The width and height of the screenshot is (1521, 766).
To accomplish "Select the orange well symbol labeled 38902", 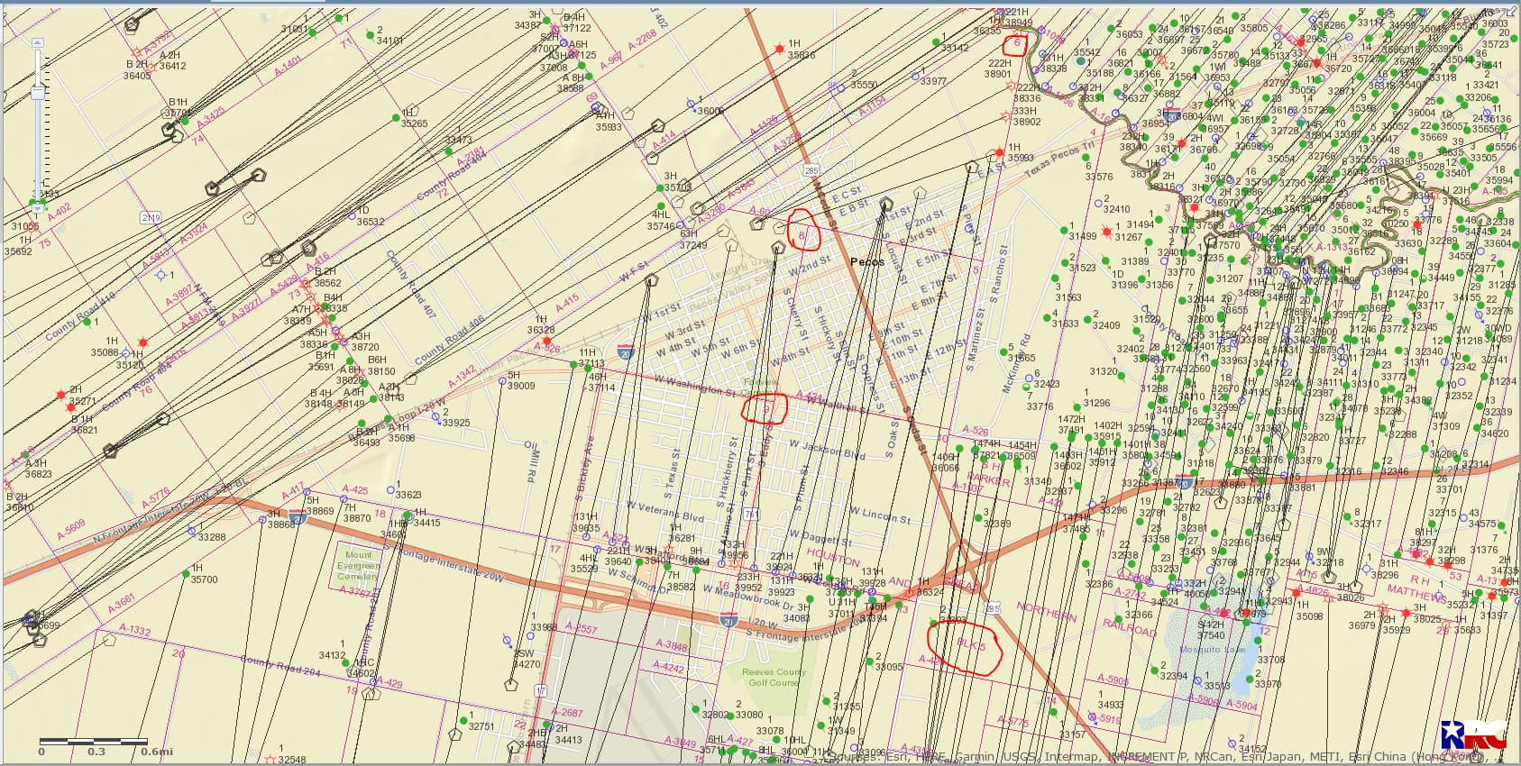I will tap(1006, 115).
